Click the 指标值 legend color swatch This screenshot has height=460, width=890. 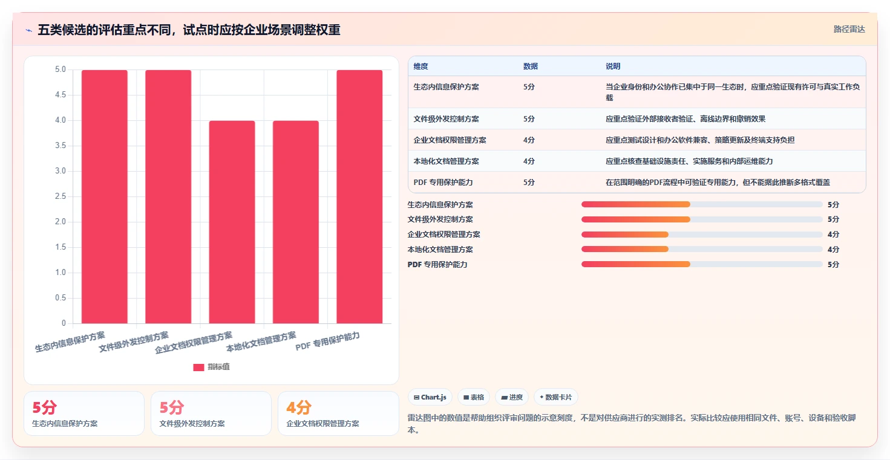coord(198,367)
